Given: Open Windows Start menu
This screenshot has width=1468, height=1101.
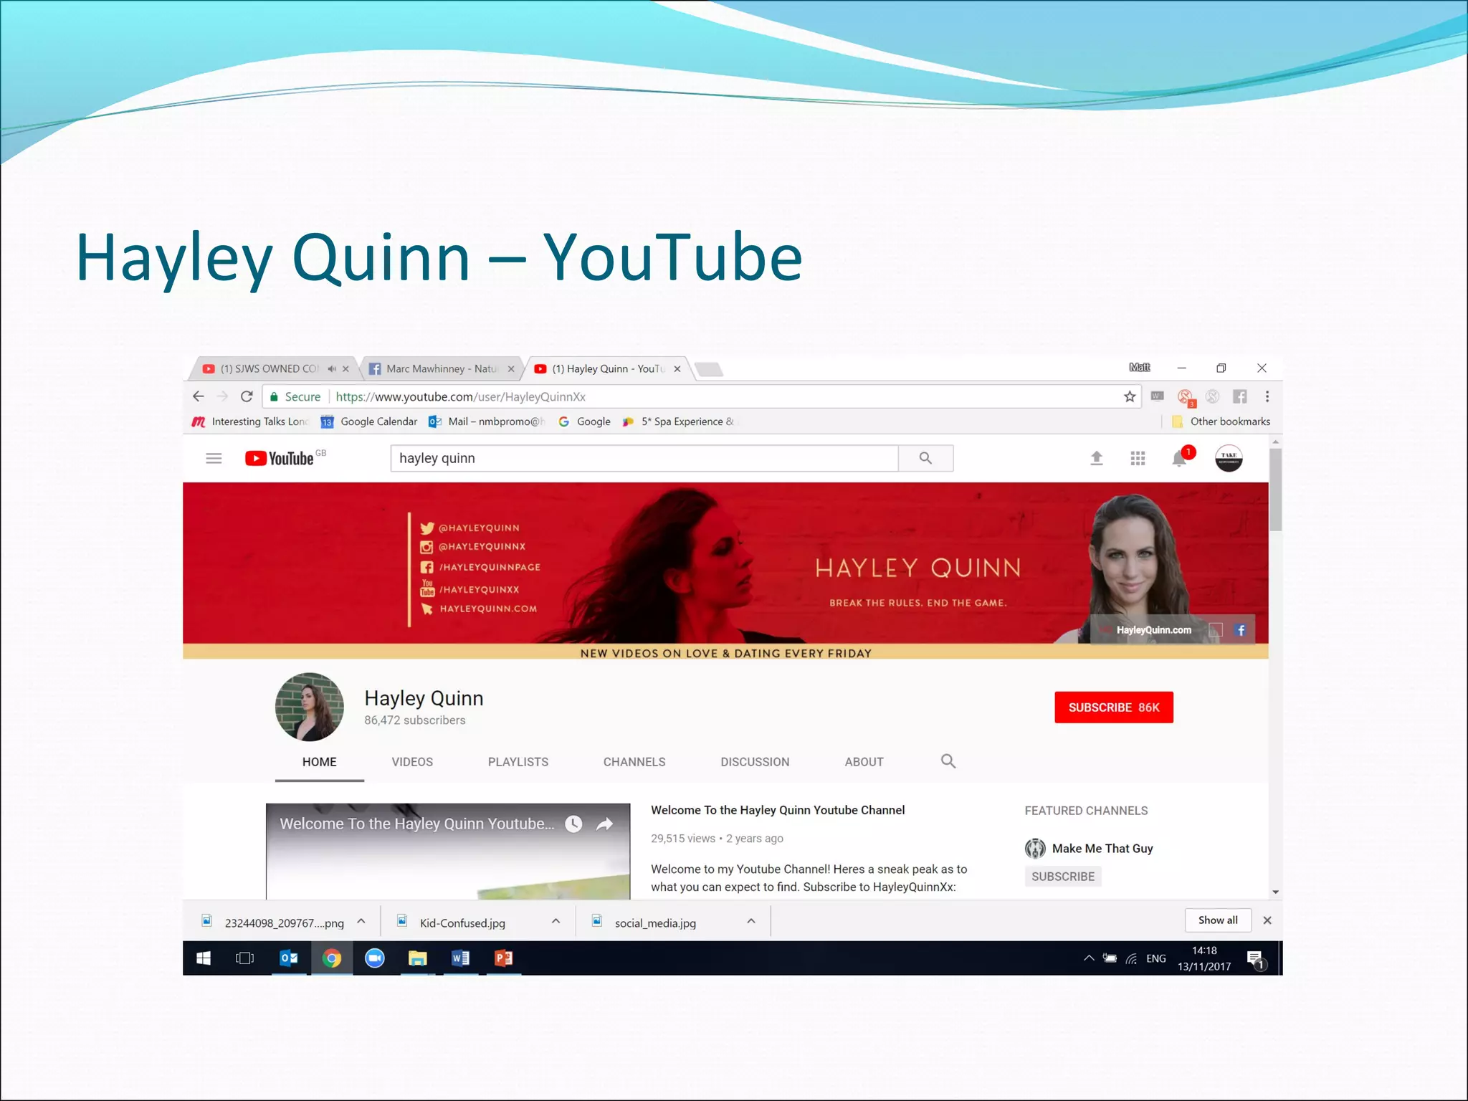Looking at the screenshot, I should coord(204,958).
